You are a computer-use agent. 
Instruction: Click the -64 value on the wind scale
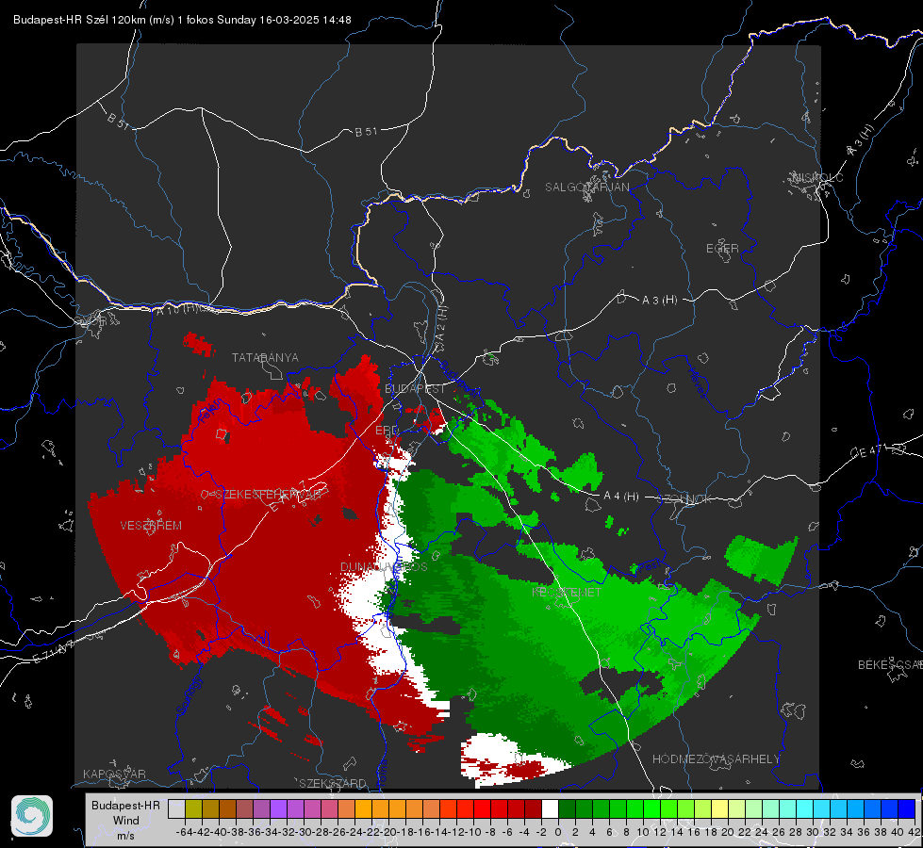[x=185, y=832]
